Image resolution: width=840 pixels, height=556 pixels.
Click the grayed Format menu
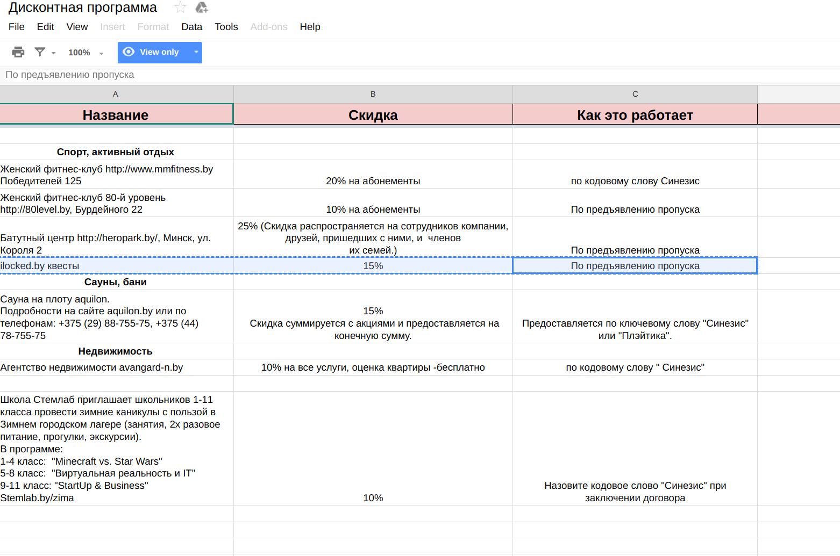coord(153,27)
